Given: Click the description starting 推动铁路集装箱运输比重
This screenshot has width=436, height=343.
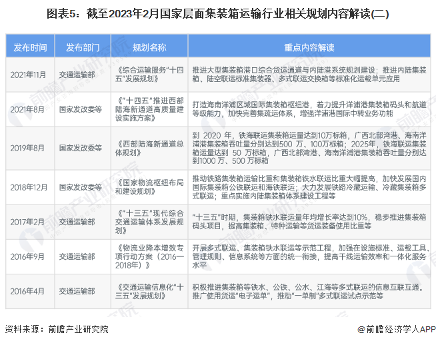Looking at the screenshot, I should (309, 187).
